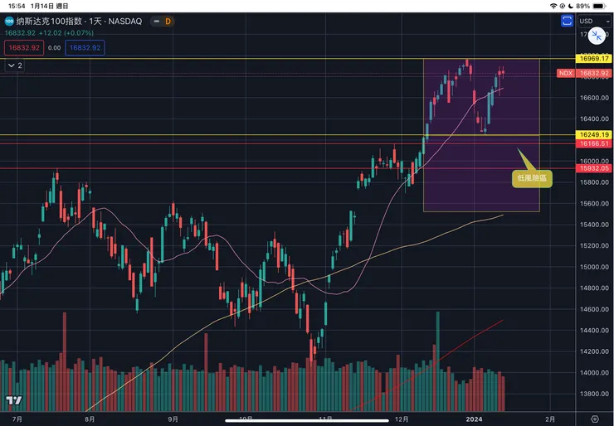Click the blue buy price 16832.92 button

85,48
